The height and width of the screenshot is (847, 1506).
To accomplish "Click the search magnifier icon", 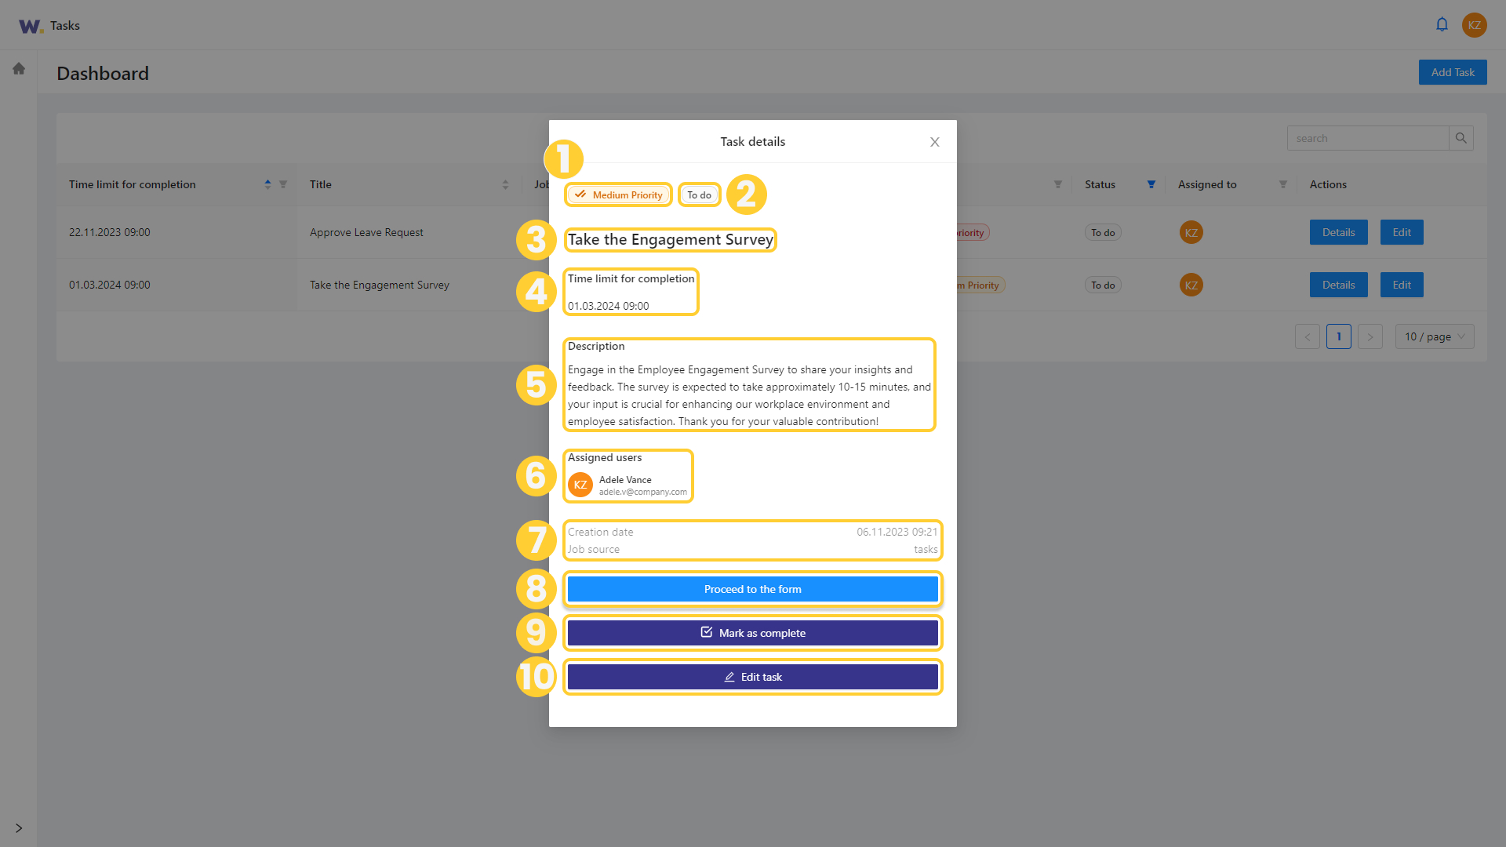I will [x=1461, y=138].
